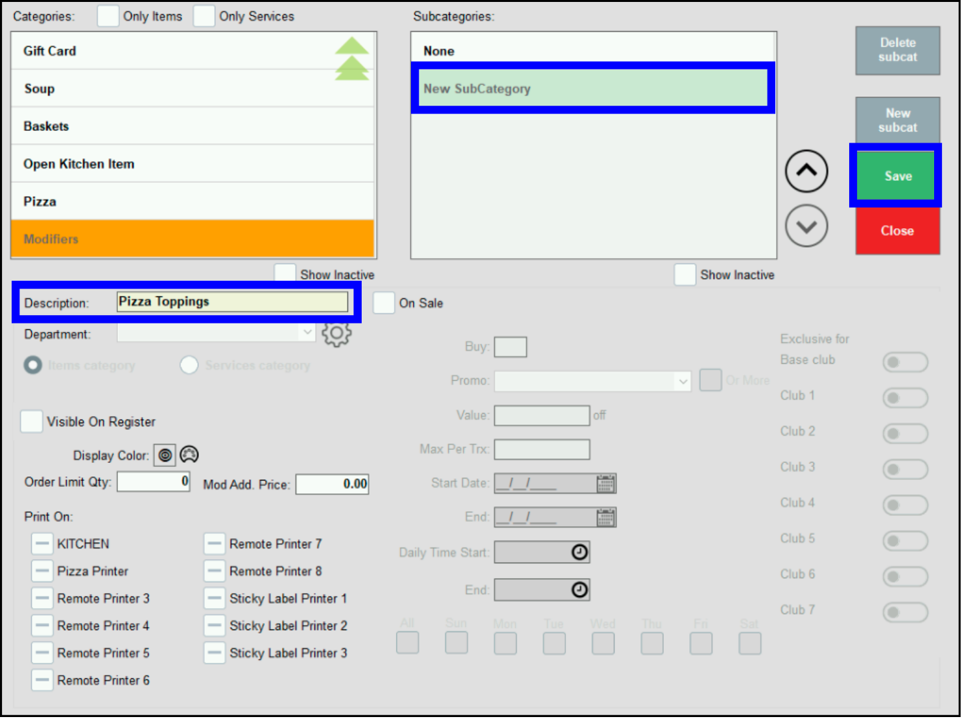Tick the On Sale checkbox
Image resolution: width=962 pixels, height=719 pixels.
click(x=384, y=303)
